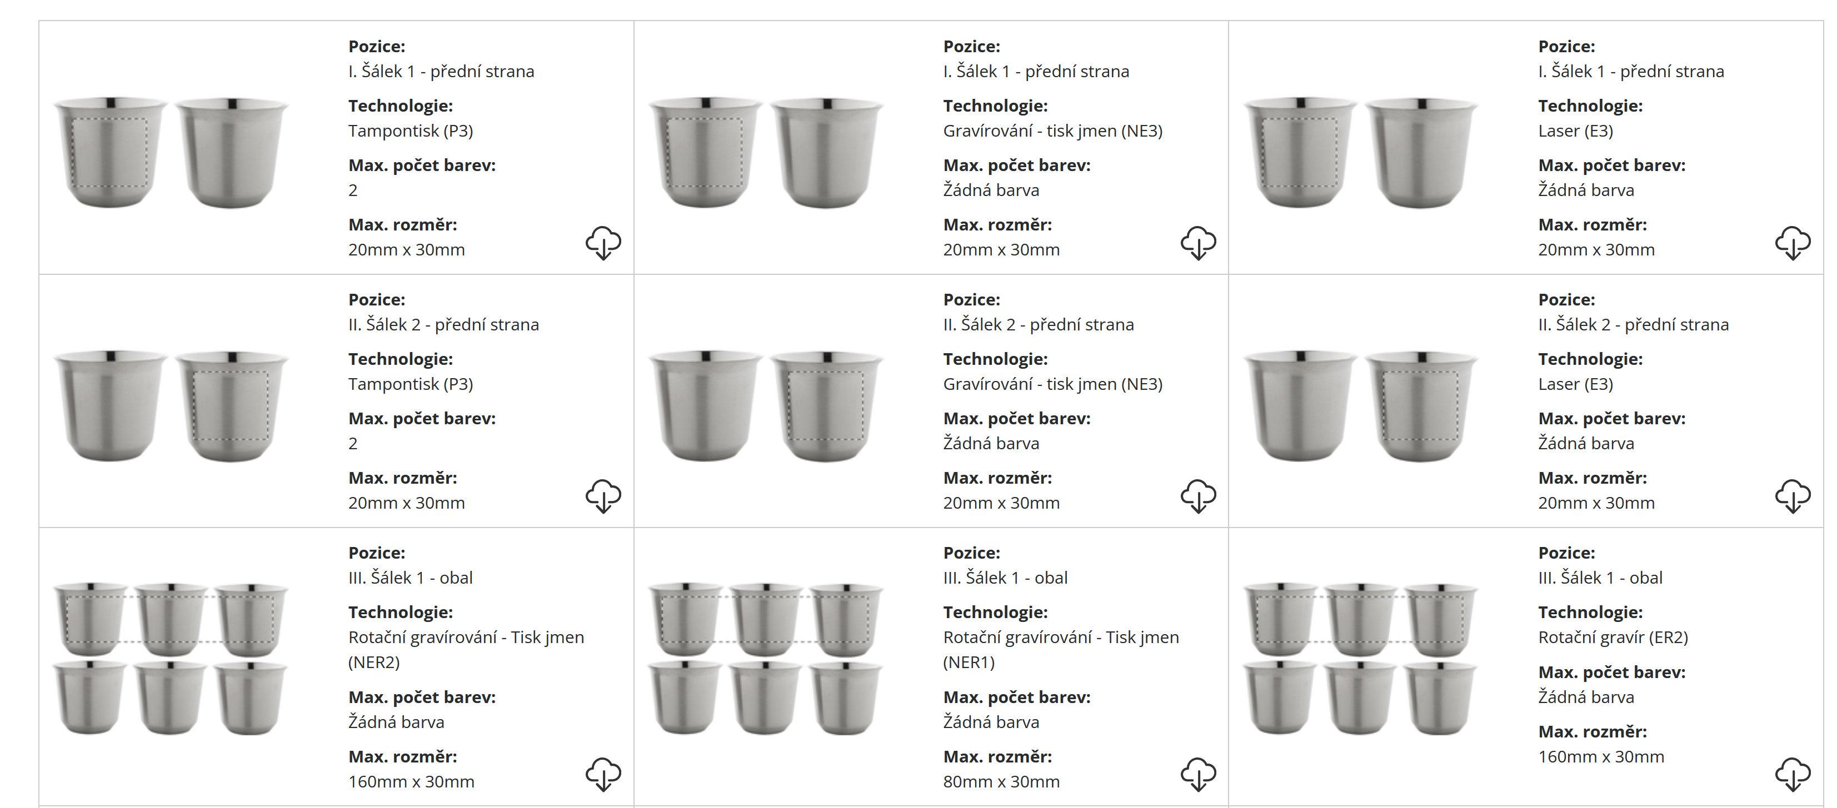Download template for obal Rotační gravírování (NER2)
Image resolution: width=1837 pixels, height=808 pixels.
click(603, 775)
